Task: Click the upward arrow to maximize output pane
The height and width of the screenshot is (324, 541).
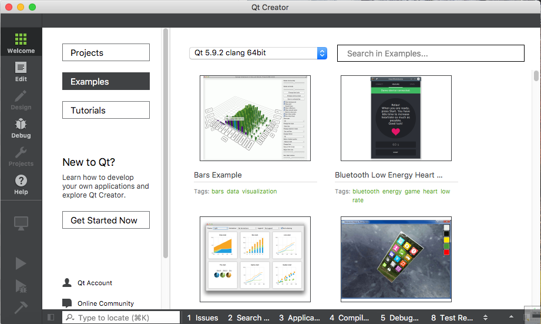Action: (x=511, y=316)
